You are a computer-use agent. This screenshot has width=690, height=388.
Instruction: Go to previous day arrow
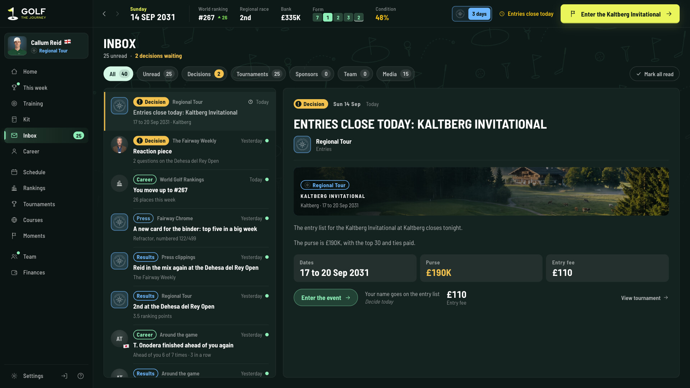tap(104, 14)
